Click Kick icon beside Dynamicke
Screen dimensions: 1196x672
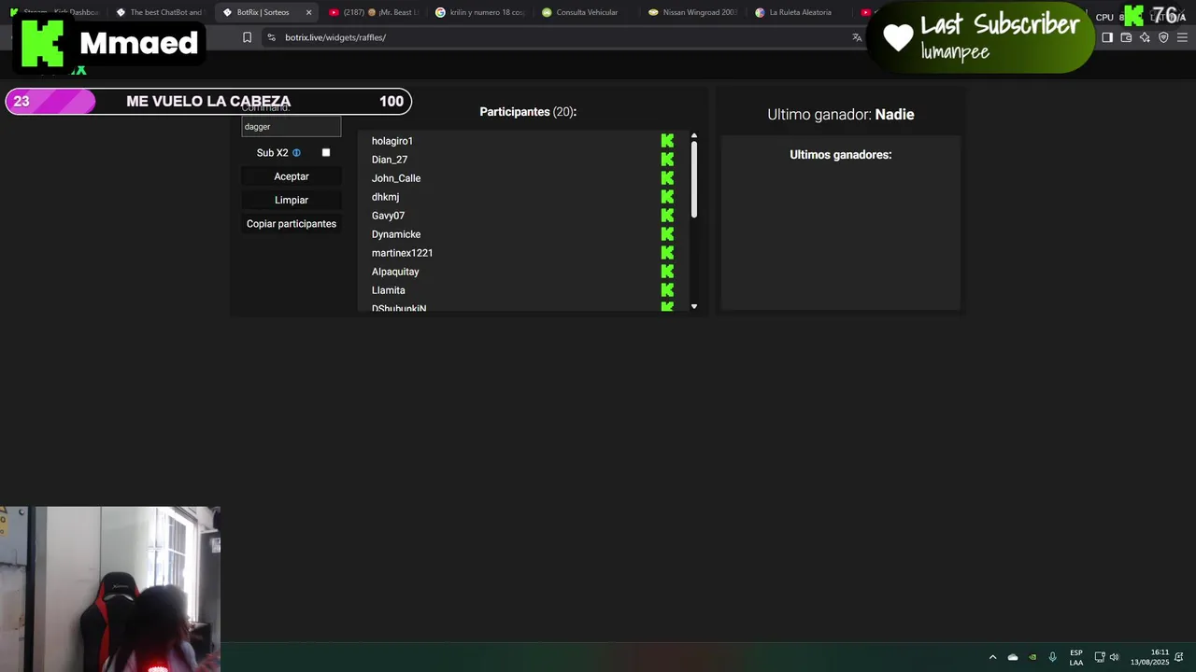[667, 234]
